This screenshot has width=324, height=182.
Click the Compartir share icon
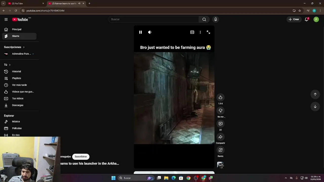point(220,137)
